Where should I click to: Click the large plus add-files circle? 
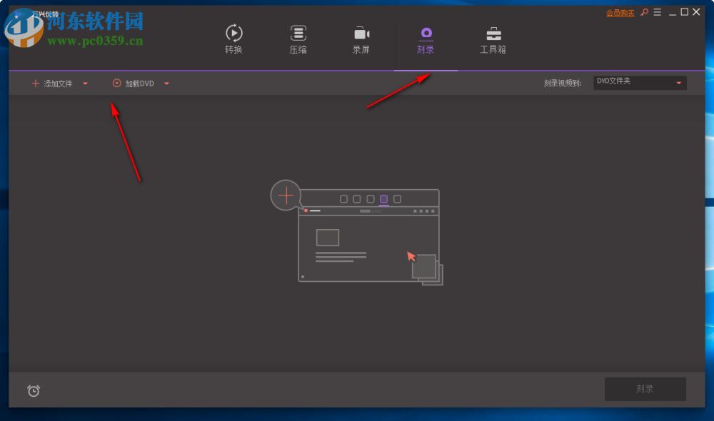tap(286, 196)
